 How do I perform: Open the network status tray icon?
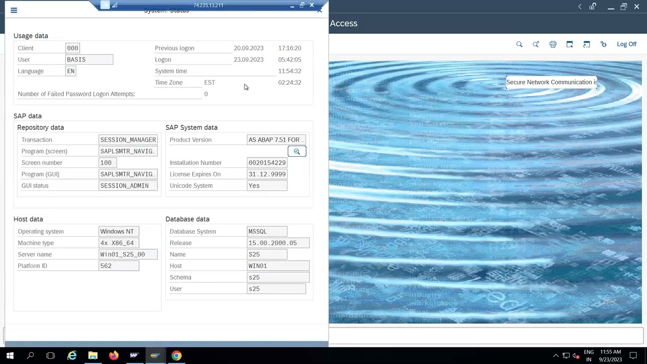(566, 356)
